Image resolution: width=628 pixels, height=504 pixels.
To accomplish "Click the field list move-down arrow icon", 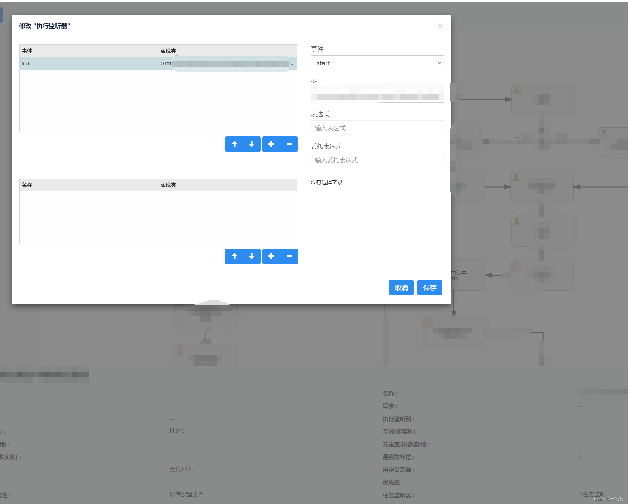I will [252, 256].
